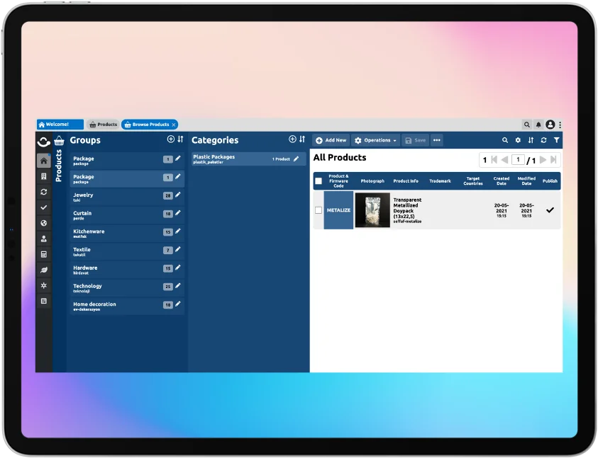
Task: Open the three-dot more actions menu in toolbar
Action: tap(436, 140)
